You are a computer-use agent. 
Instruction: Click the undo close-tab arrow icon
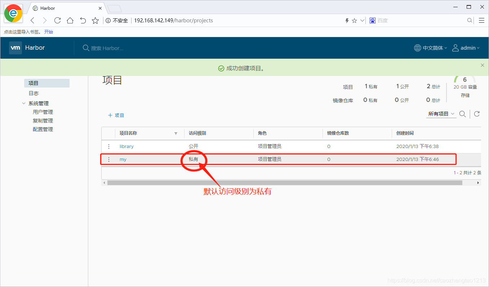coord(83,21)
